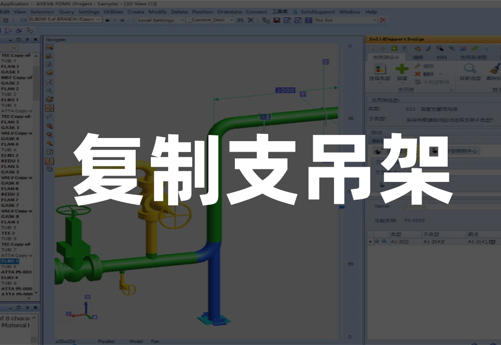Viewport: 501px width, 345px height.
Task: Click the green plus square SolidSupport icon
Action: click(395, 48)
